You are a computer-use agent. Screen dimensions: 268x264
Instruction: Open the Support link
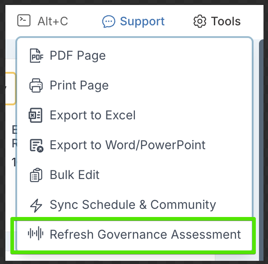point(142,22)
